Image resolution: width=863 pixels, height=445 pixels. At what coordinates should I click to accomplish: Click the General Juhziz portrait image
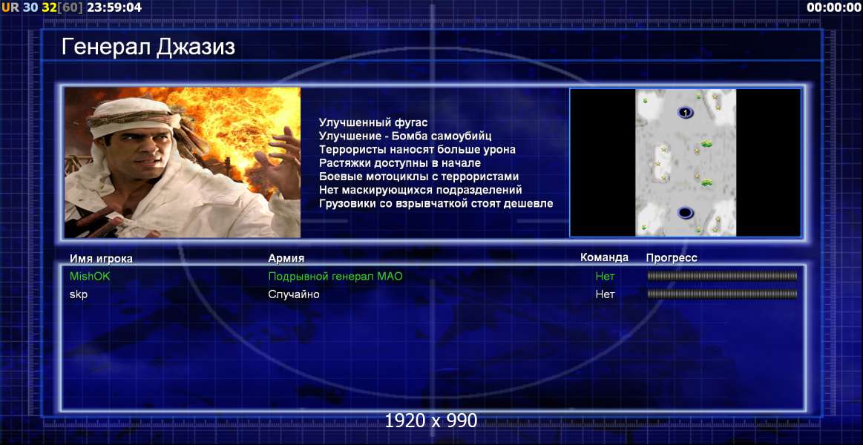point(183,163)
